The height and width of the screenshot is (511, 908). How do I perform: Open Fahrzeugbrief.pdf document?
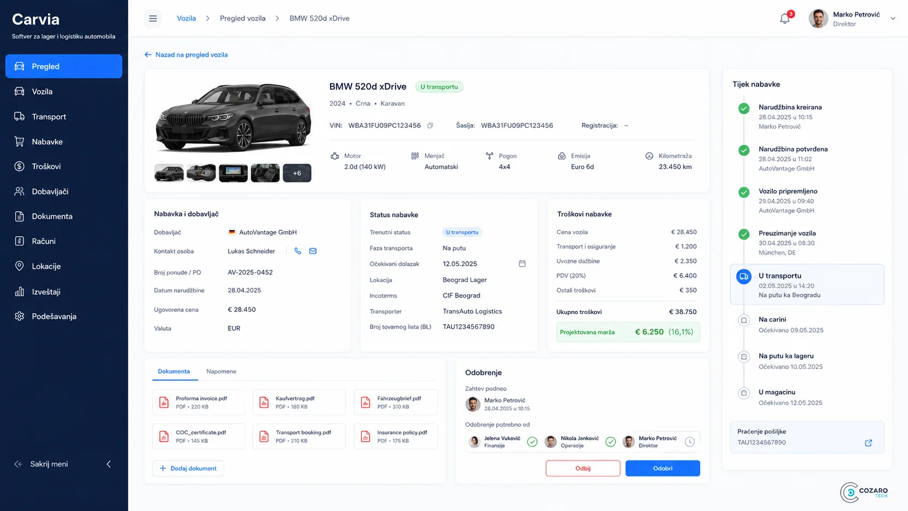coord(396,402)
